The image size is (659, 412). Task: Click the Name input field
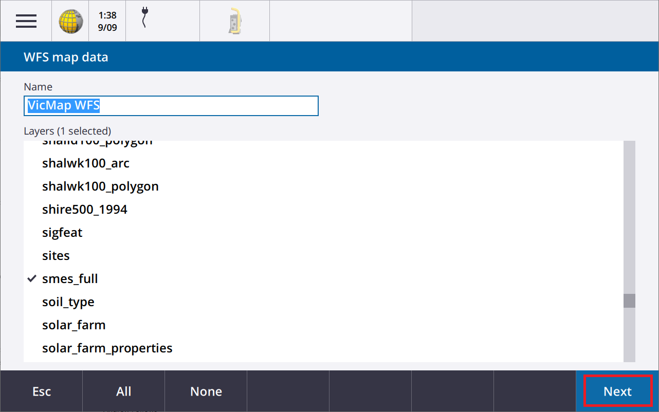coord(171,106)
